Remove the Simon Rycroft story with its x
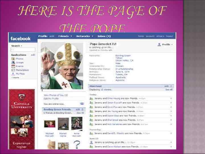Image resolution: width=205 pixels, height=154 pixels. pyautogui.click(x=171, y=103)
